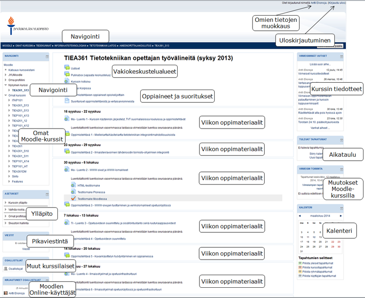The height and width of the screenshot is (298, 365).
Task: Go to next month in the calendar
Action: click(341, 216)
